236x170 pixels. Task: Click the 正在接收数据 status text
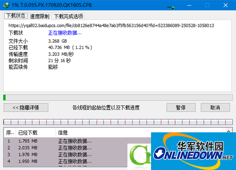point(65,33)
